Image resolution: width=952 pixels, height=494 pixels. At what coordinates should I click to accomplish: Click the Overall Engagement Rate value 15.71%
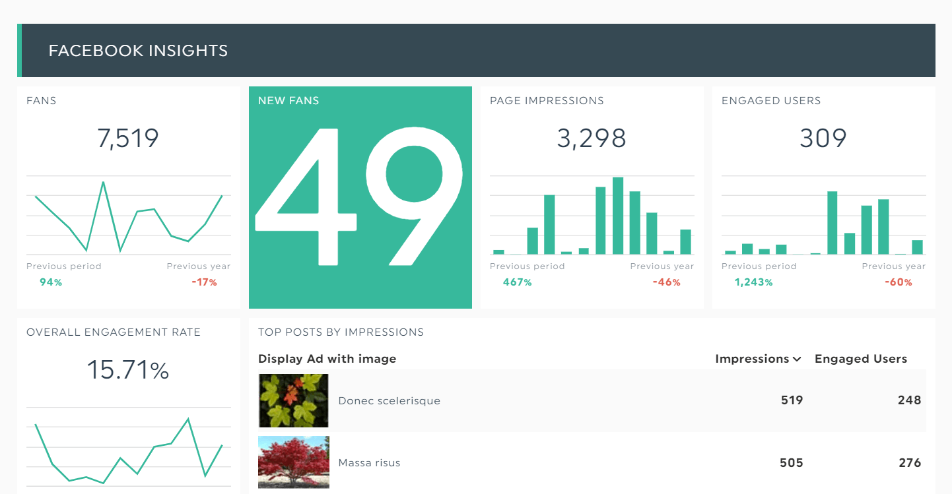[x=128, y=370]
